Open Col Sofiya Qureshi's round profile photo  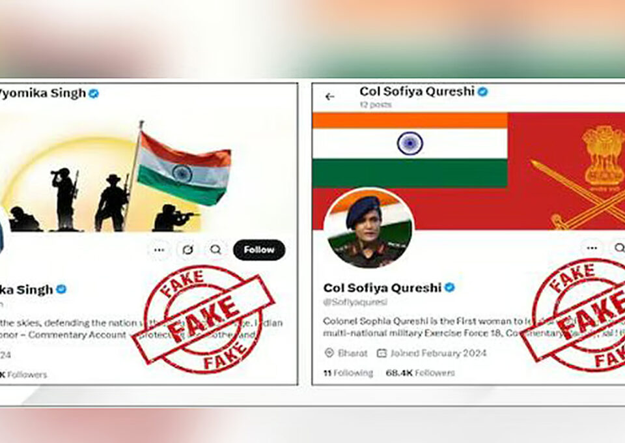click(368, 229)
